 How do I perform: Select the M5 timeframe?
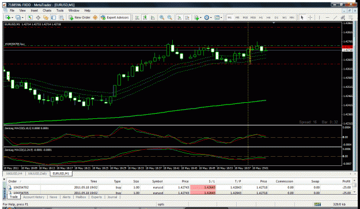tap(237, 17)
